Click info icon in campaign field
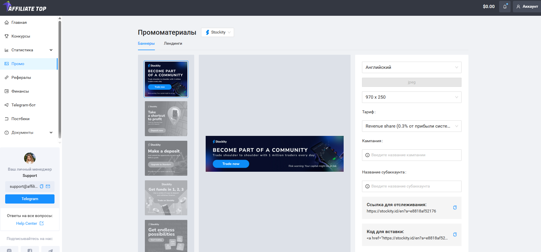 coord(367,155)
